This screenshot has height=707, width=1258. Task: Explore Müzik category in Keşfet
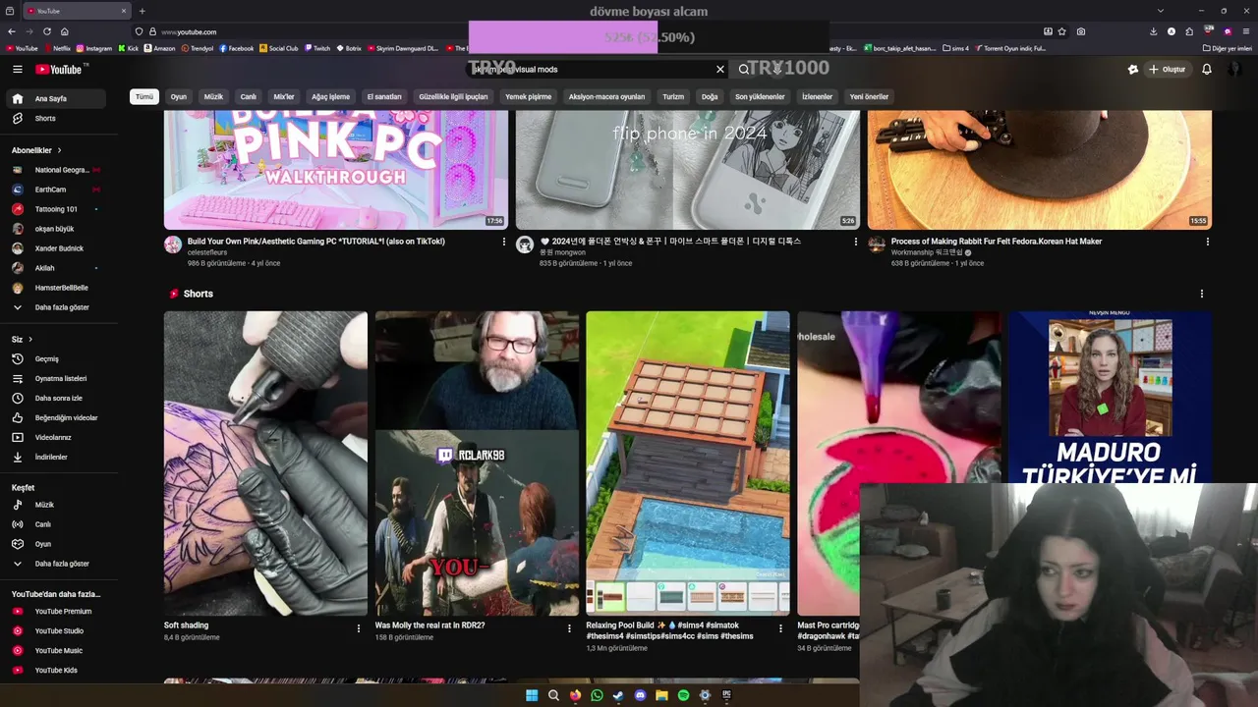57,505
